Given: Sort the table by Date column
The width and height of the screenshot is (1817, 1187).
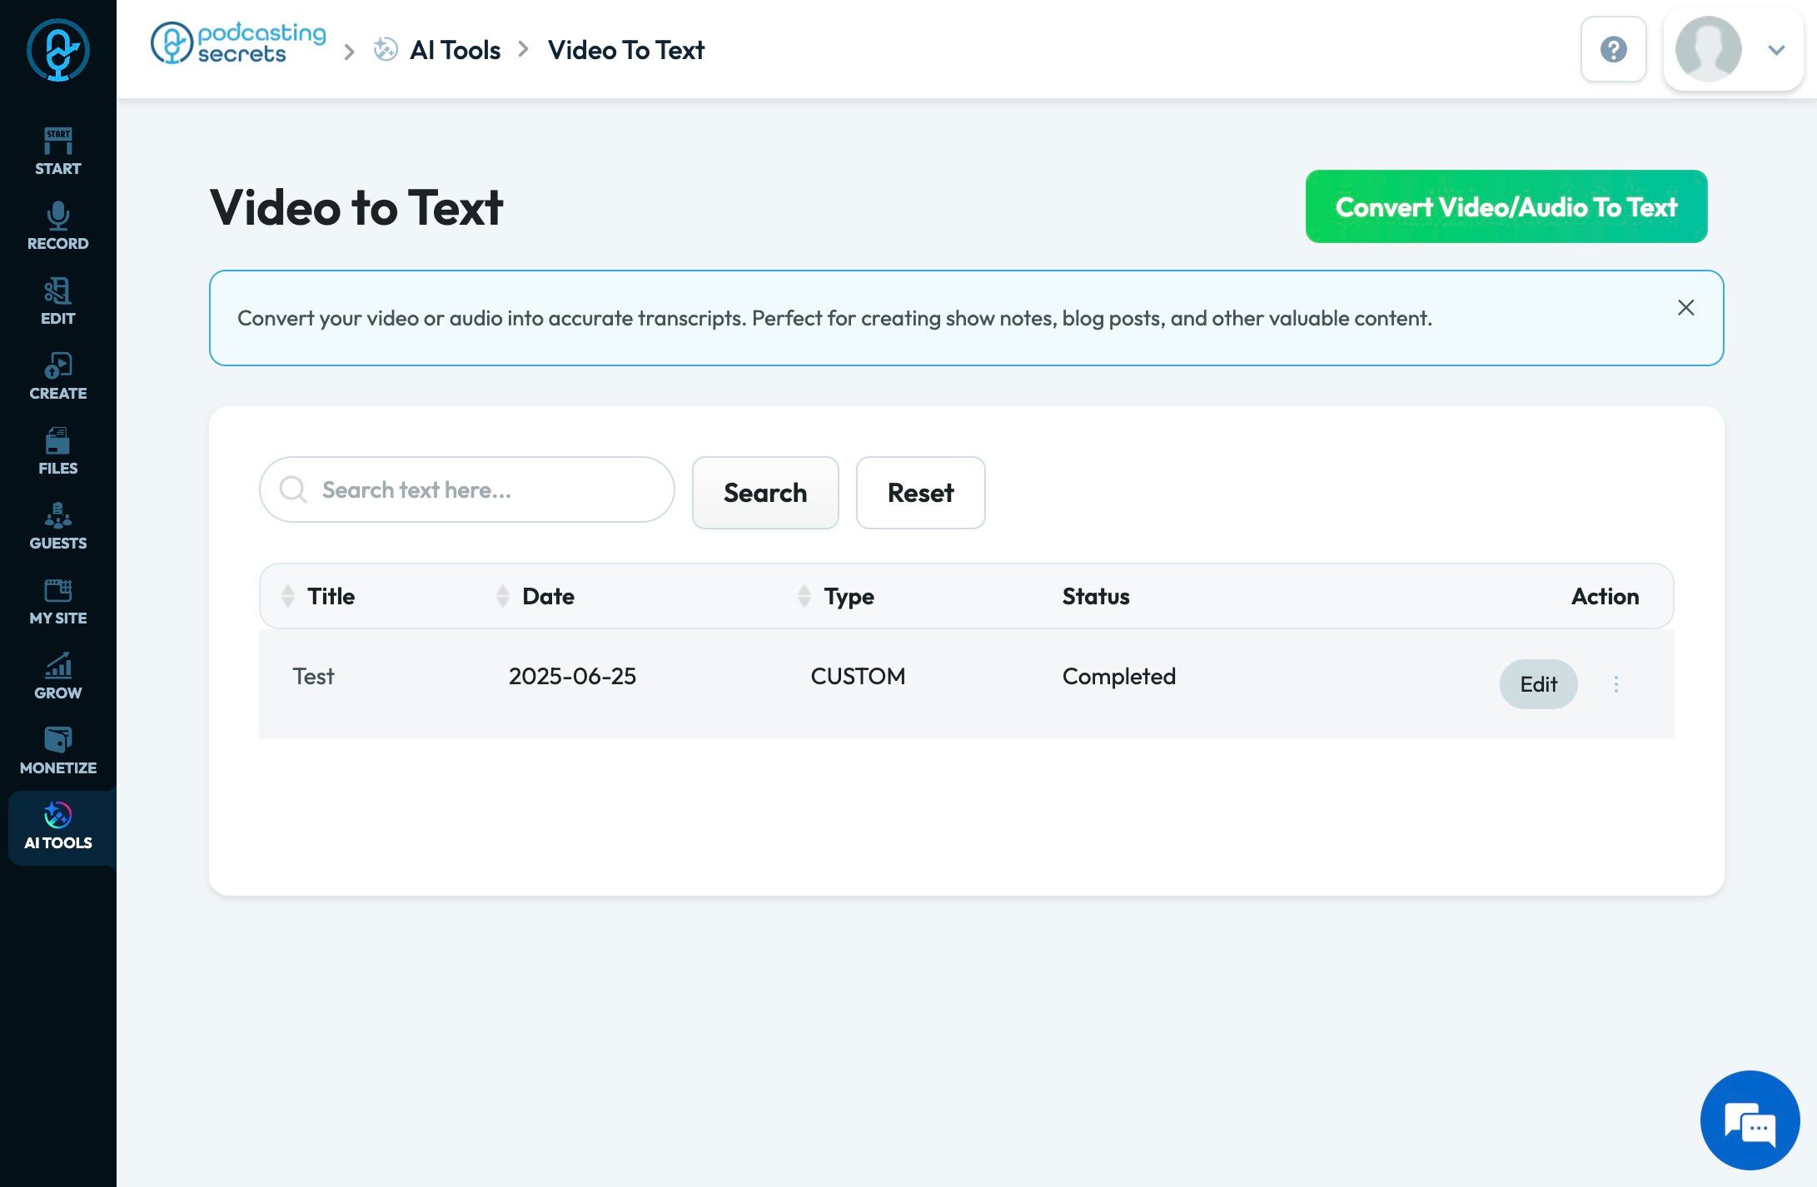Looking at the screenshot, I should (547, 596).
